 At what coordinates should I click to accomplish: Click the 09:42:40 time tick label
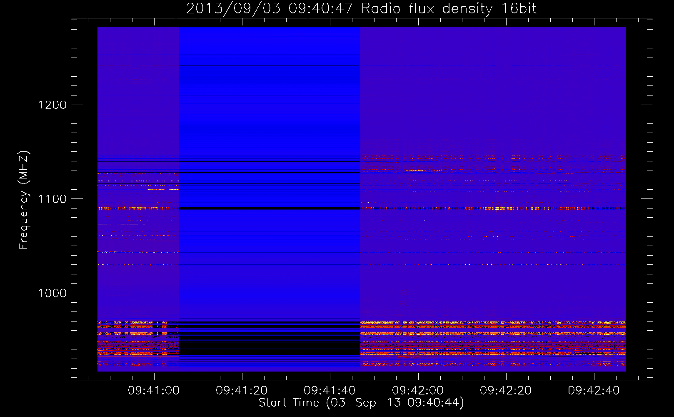point(594,391)
